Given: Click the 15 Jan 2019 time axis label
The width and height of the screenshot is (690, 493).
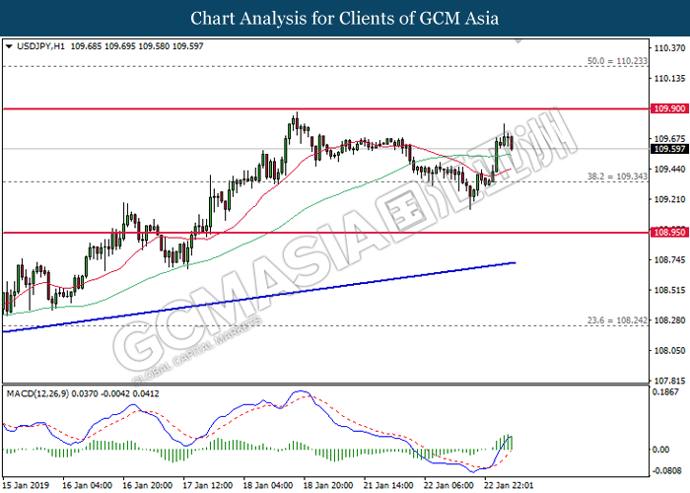Looking at the screenshot, I should (25, 485).
